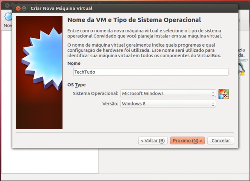Click the Nome label

click(74, 63)
